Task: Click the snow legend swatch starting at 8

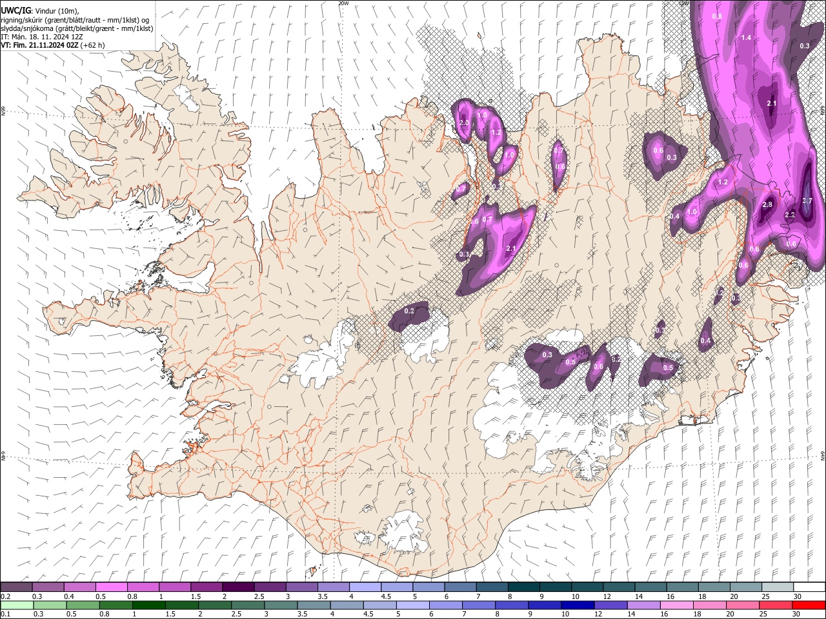Action: click(x=523, y=587)
